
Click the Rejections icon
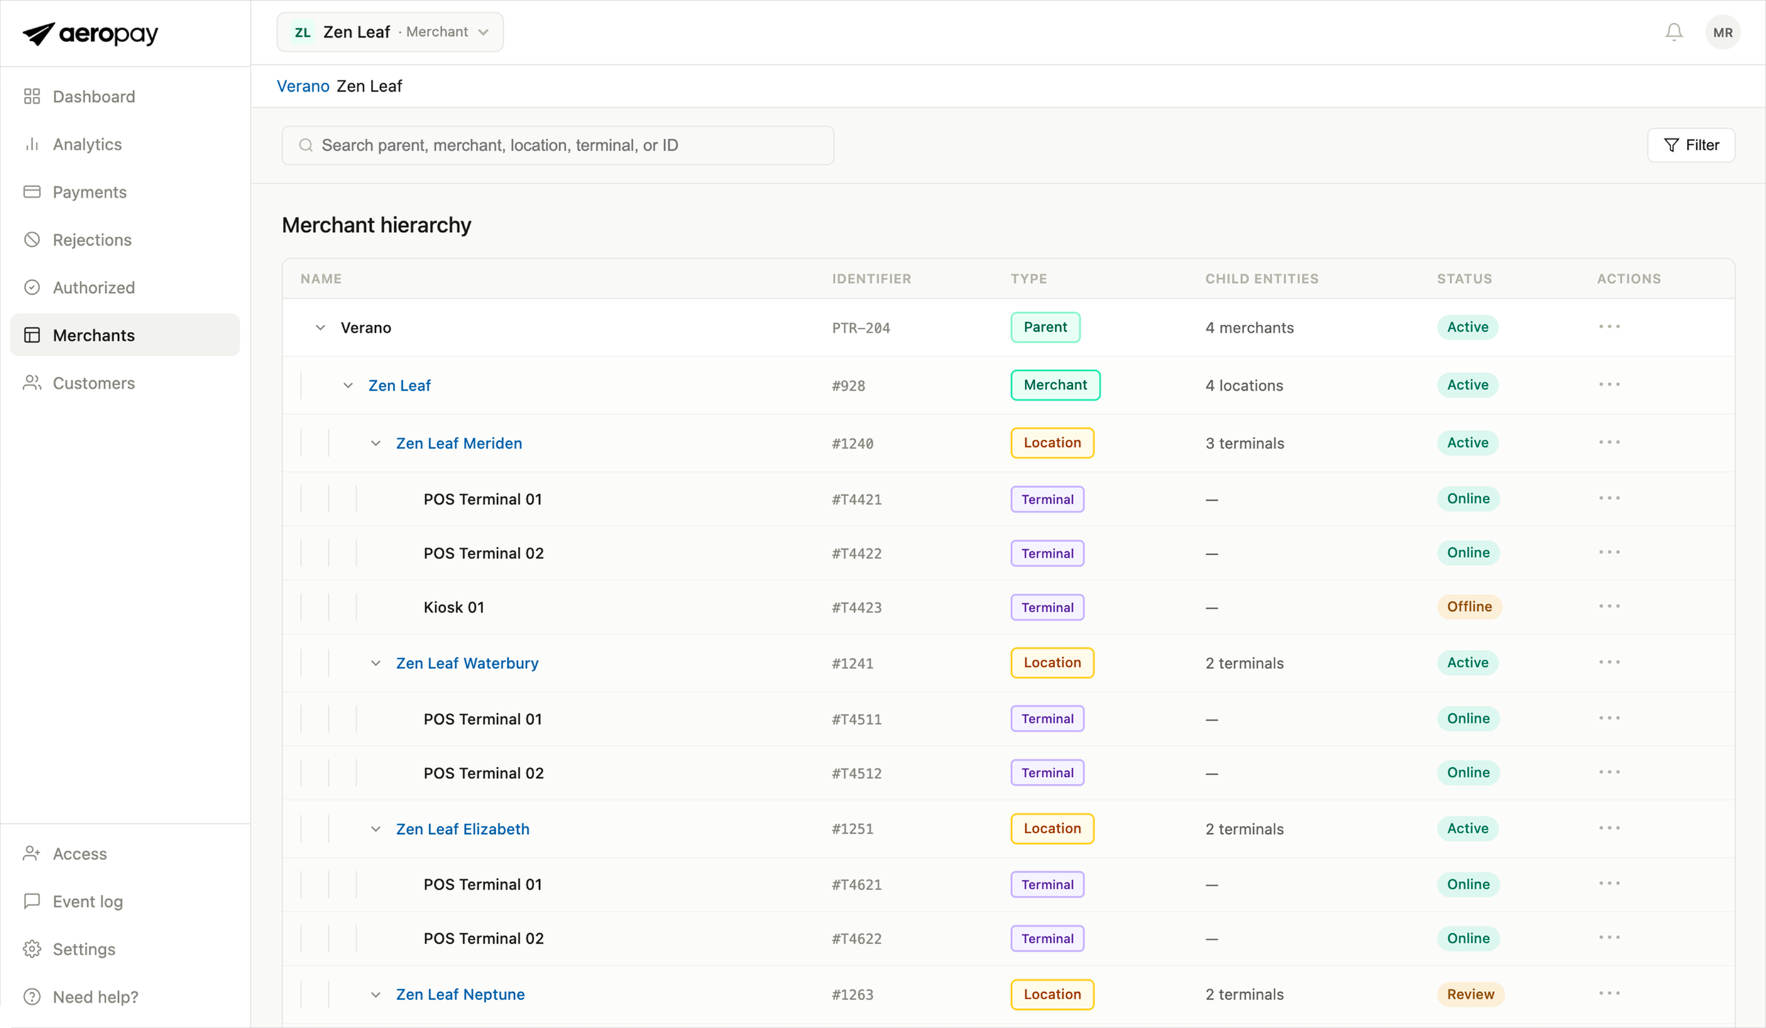(x=32, y=239)
